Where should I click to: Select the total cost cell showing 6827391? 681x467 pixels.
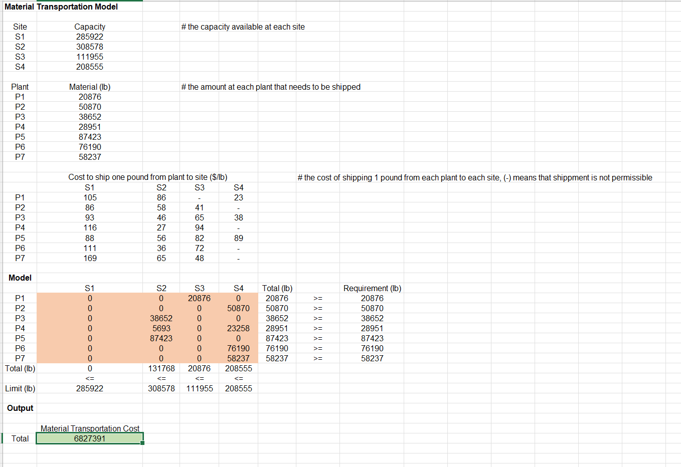90,438
